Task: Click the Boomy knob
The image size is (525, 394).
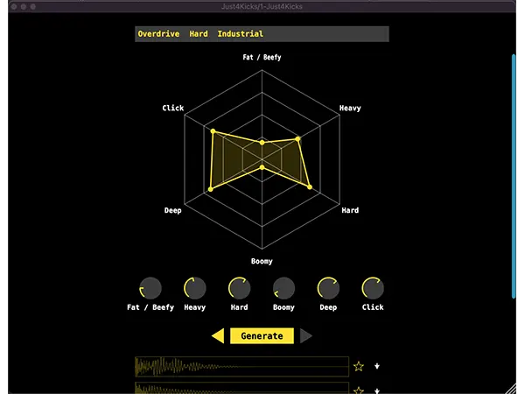Action: (x=284, y=288)
